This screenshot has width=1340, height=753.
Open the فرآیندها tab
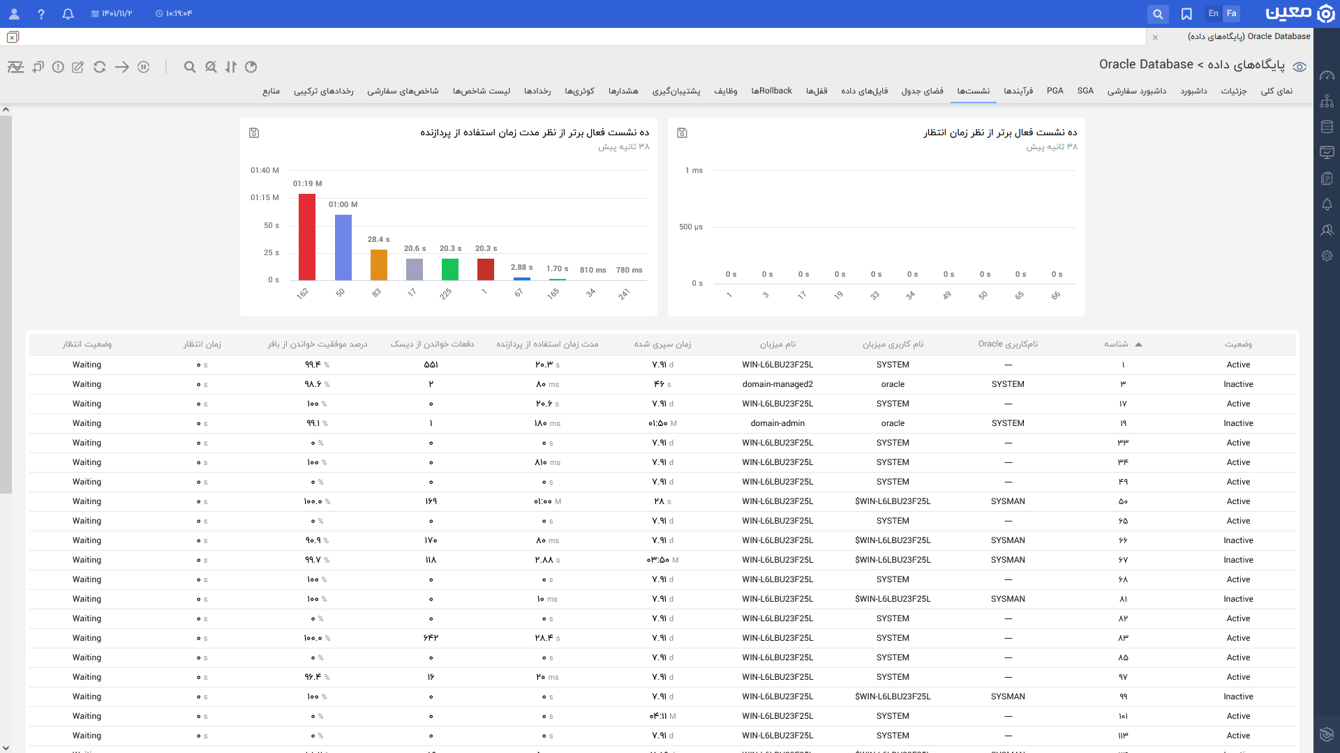[x=1018, y=91]
